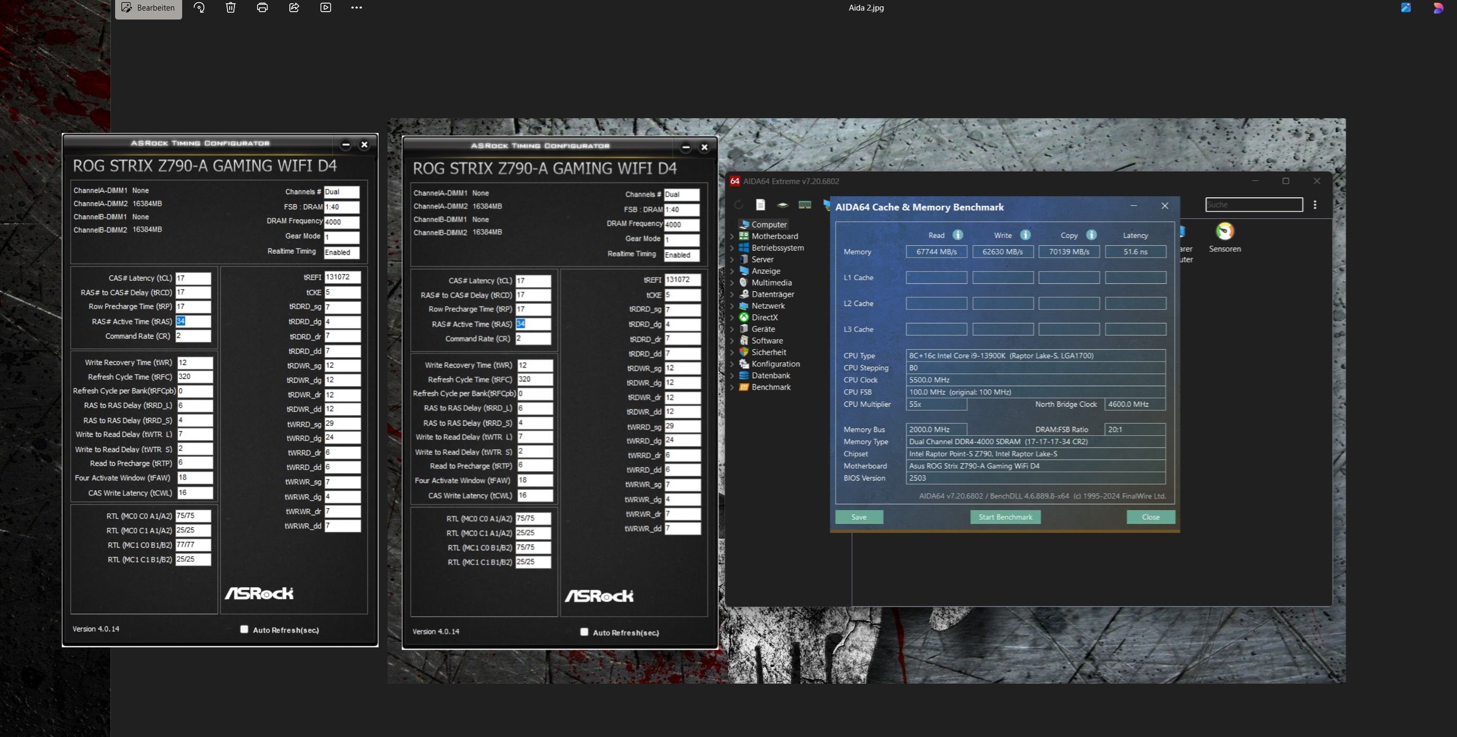Click BIOS Version value 2503
The image size is (1457, 737).
[x=1036, y=478]
